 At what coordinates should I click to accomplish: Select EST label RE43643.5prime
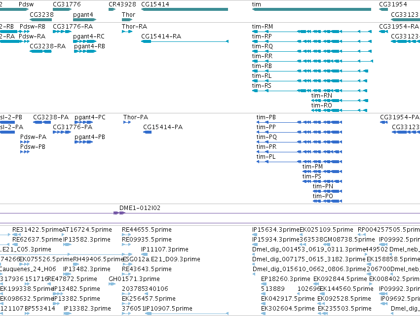(147, 270)
